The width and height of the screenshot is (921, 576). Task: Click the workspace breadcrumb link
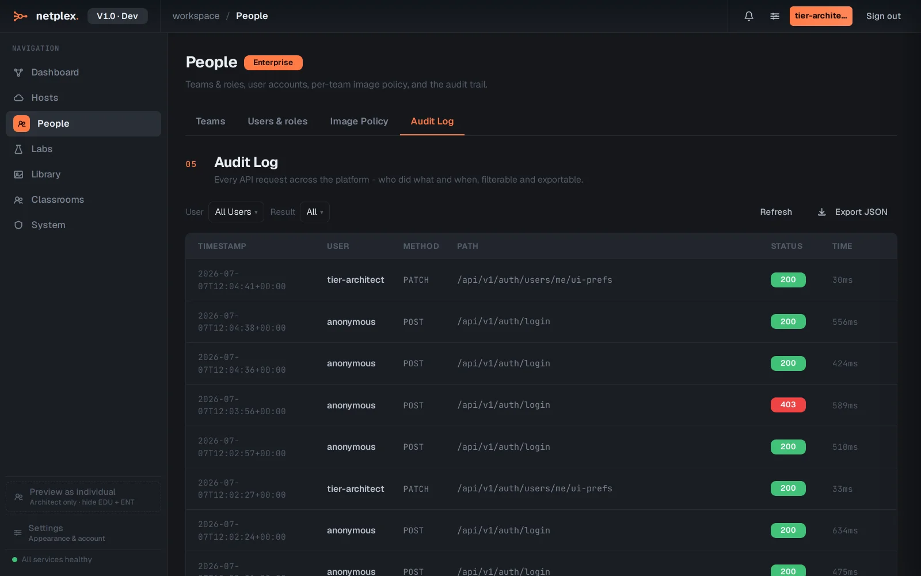196,16
